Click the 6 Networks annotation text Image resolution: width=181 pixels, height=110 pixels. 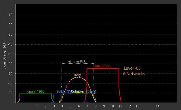[x=134, y=74]
